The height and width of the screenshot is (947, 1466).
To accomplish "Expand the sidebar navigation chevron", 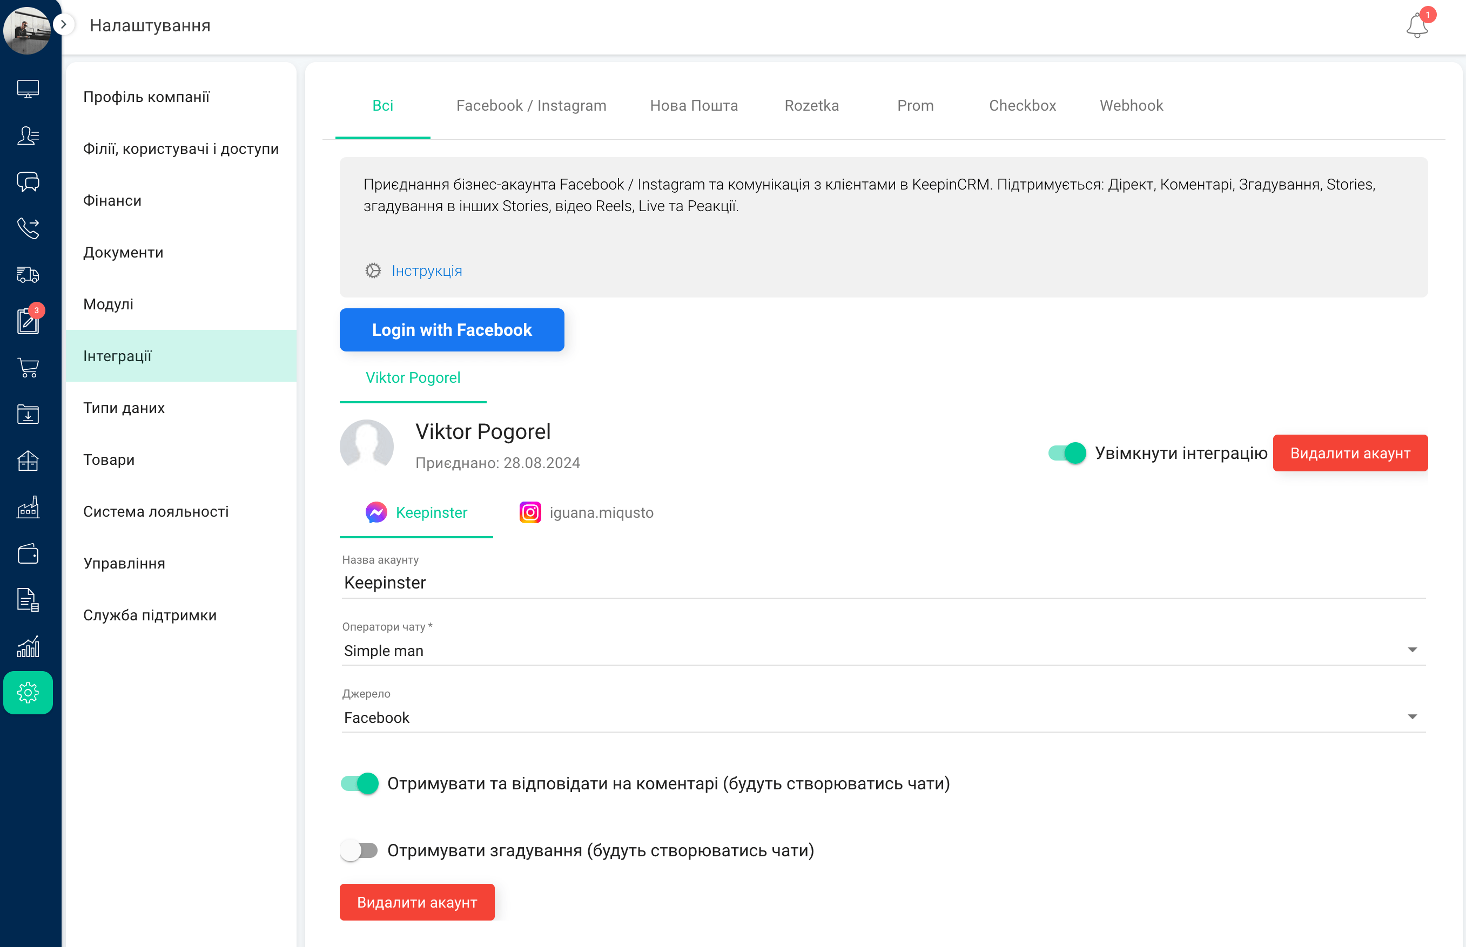I will 63,24.
